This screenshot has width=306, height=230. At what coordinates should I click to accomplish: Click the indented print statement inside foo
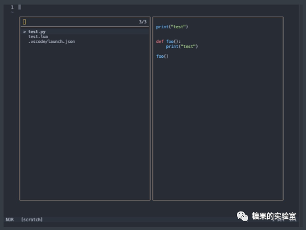pyautogui.click(x=182, y=47)
